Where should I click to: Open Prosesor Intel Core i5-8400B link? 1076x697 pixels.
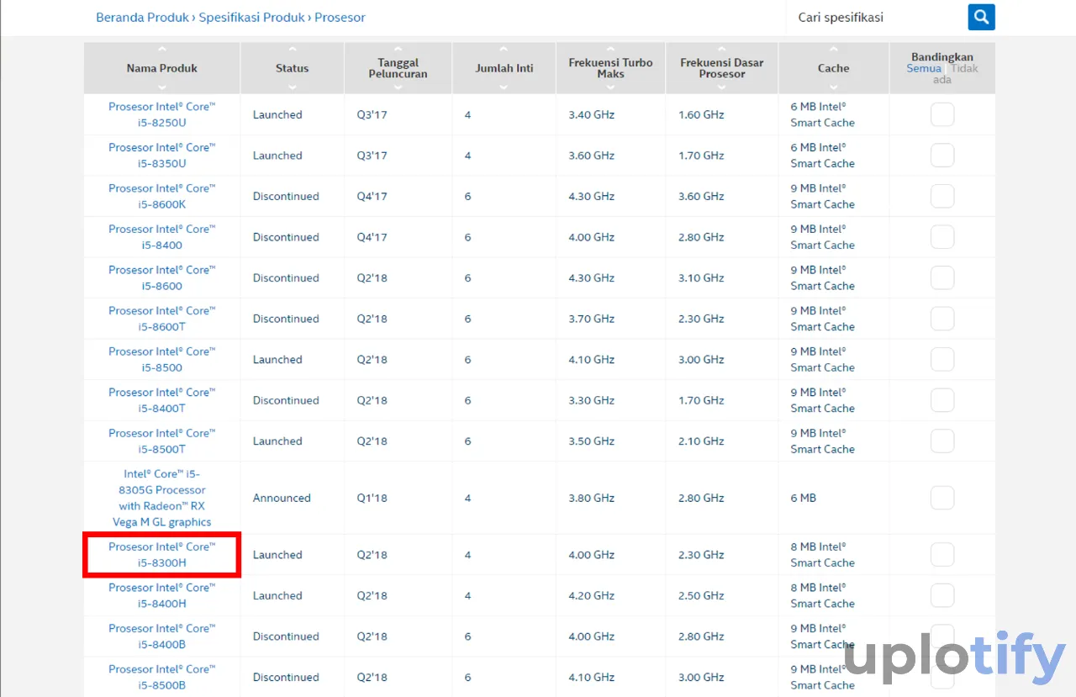coord(161,636)
